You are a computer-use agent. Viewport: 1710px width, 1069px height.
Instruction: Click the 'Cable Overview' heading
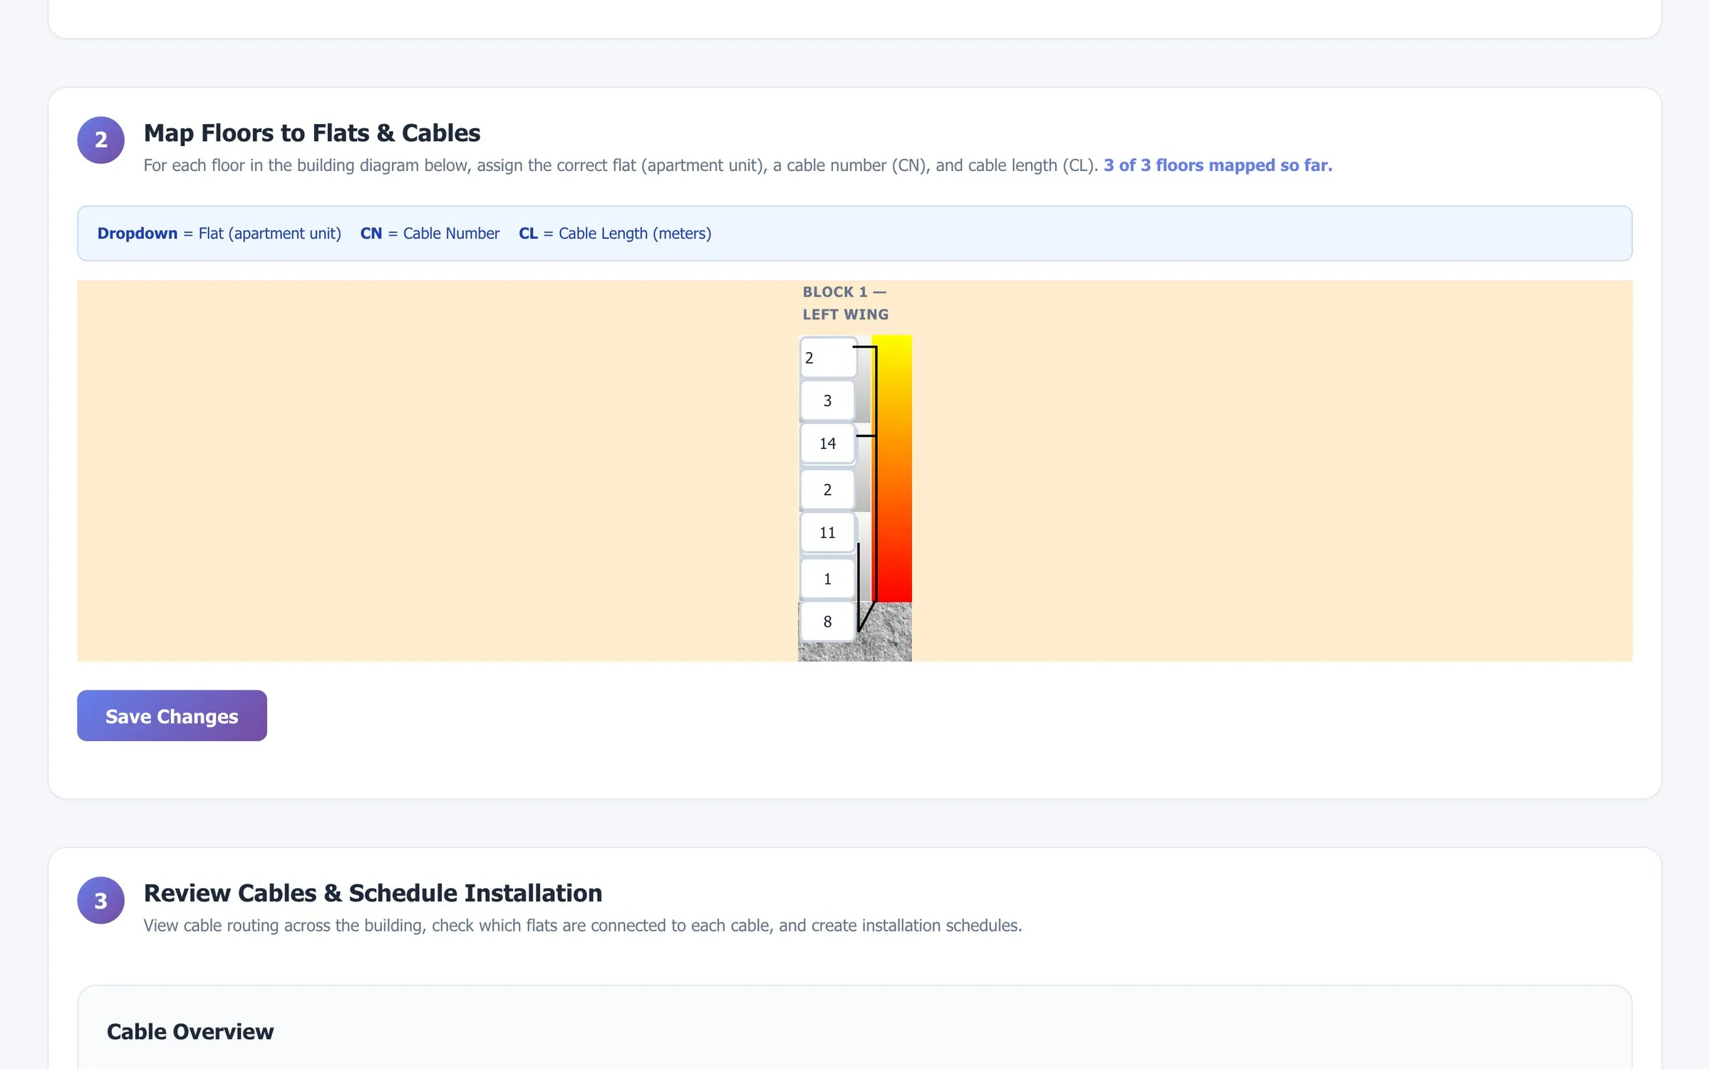(190, 1031)
